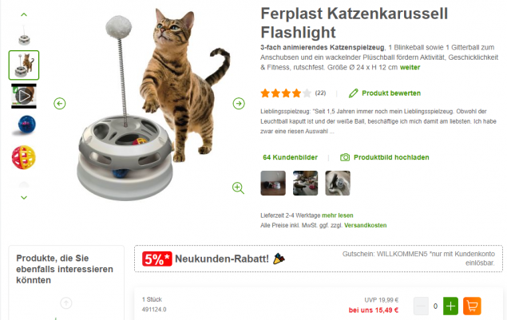507x320 pixels.
Task: Select the red-yellow lattice ball thumbnail
Action: tap(24, 157)
